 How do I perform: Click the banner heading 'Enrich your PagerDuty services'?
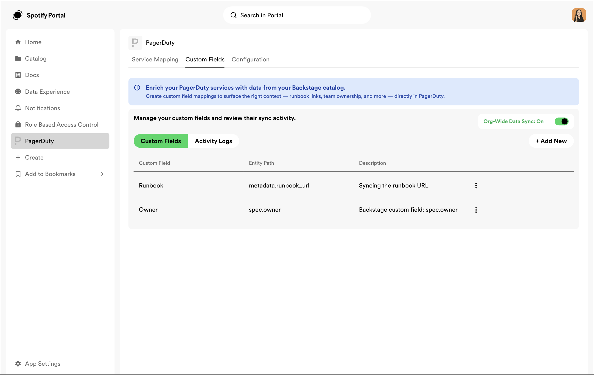point(246,87)
